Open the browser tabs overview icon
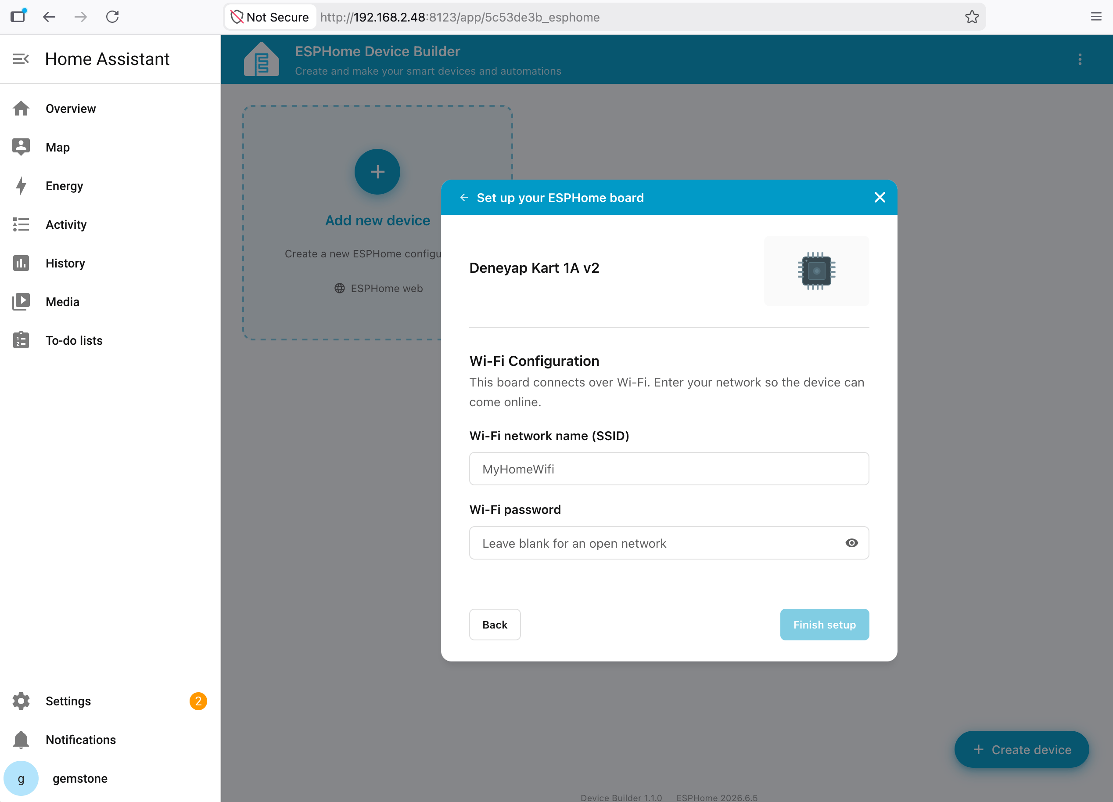The height and width of the screenshot is (802, 1113). [18, 16]
